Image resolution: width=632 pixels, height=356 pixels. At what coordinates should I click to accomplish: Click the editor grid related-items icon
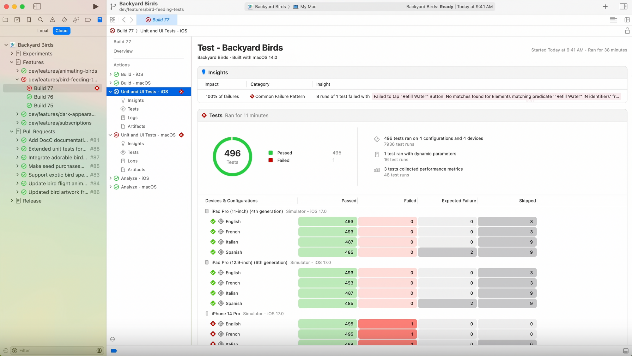[x=112, y=20]
